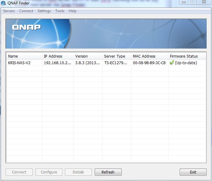Screen dimensions: 212x181
Task: Click the grayed-out Connect button
Action: pyautogui.click(x=19, y=172)
